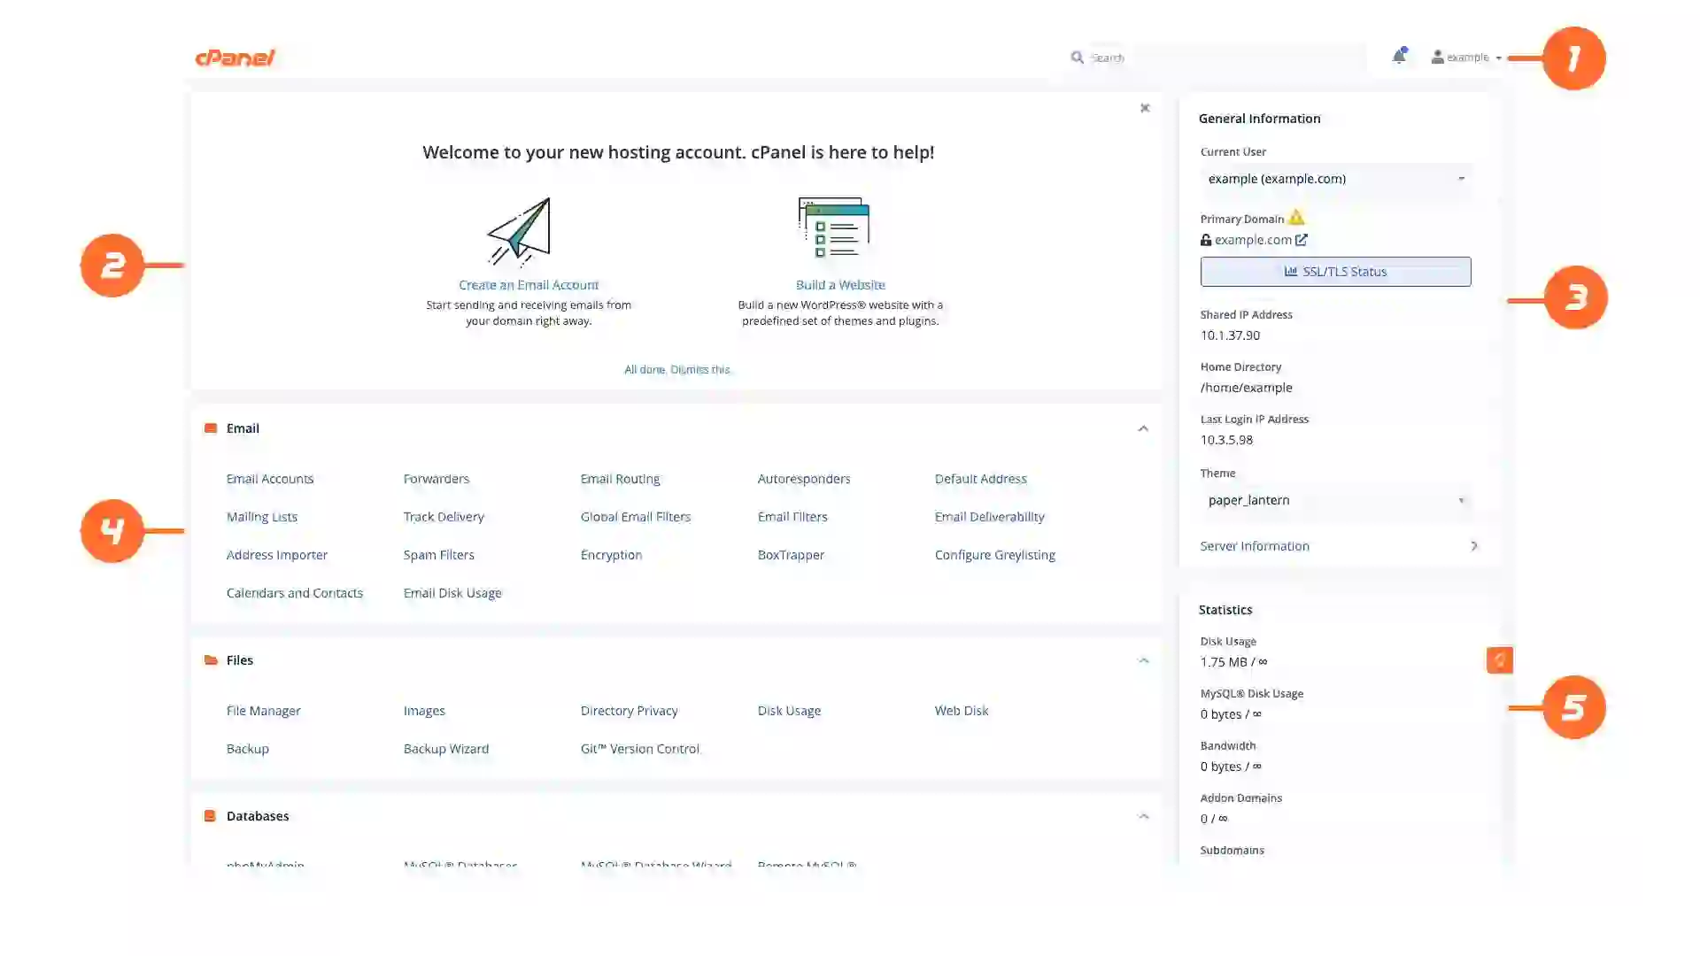The height and width of the screenshot is (956, 1700).
Task: Open Default Address
Action: (981, 479)
